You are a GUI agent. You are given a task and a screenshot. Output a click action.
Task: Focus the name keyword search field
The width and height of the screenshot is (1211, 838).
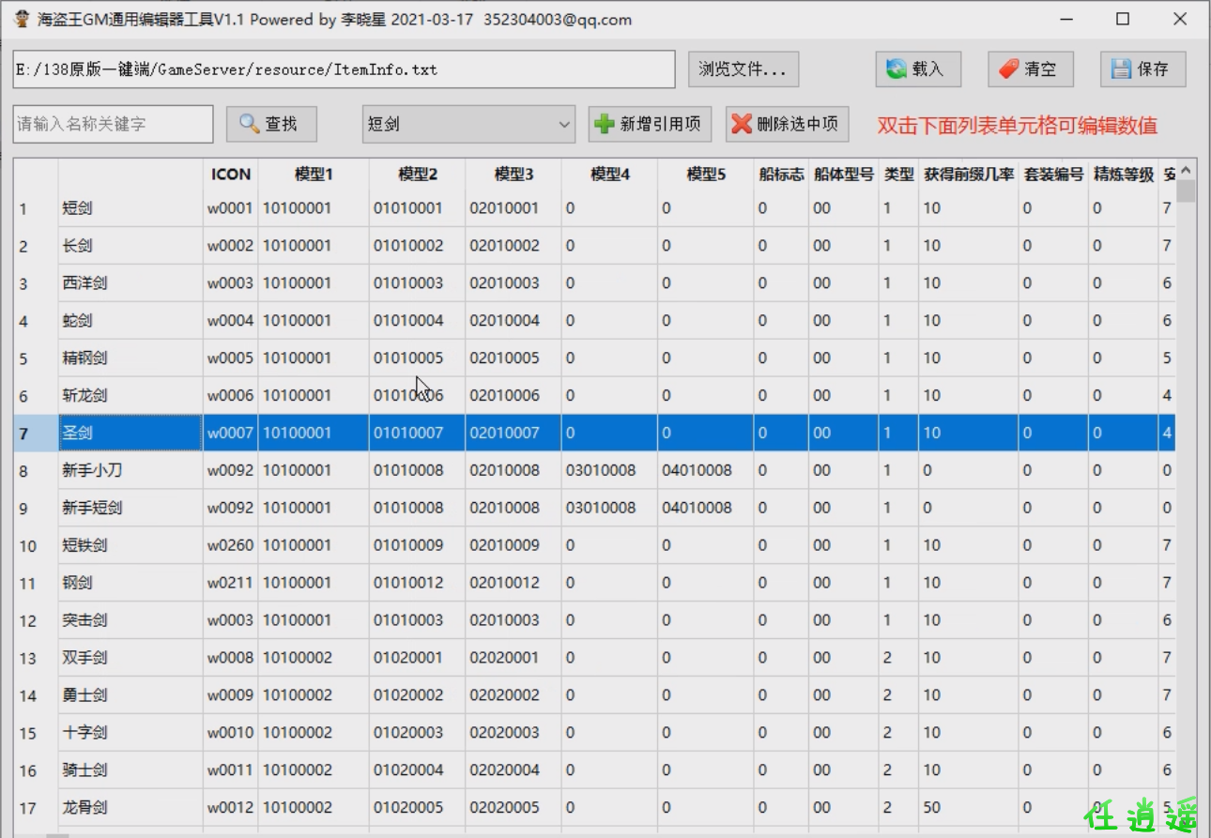pos(113,124)
